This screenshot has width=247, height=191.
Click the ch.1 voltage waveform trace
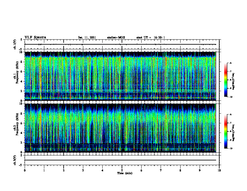click(x=120, y=44)
